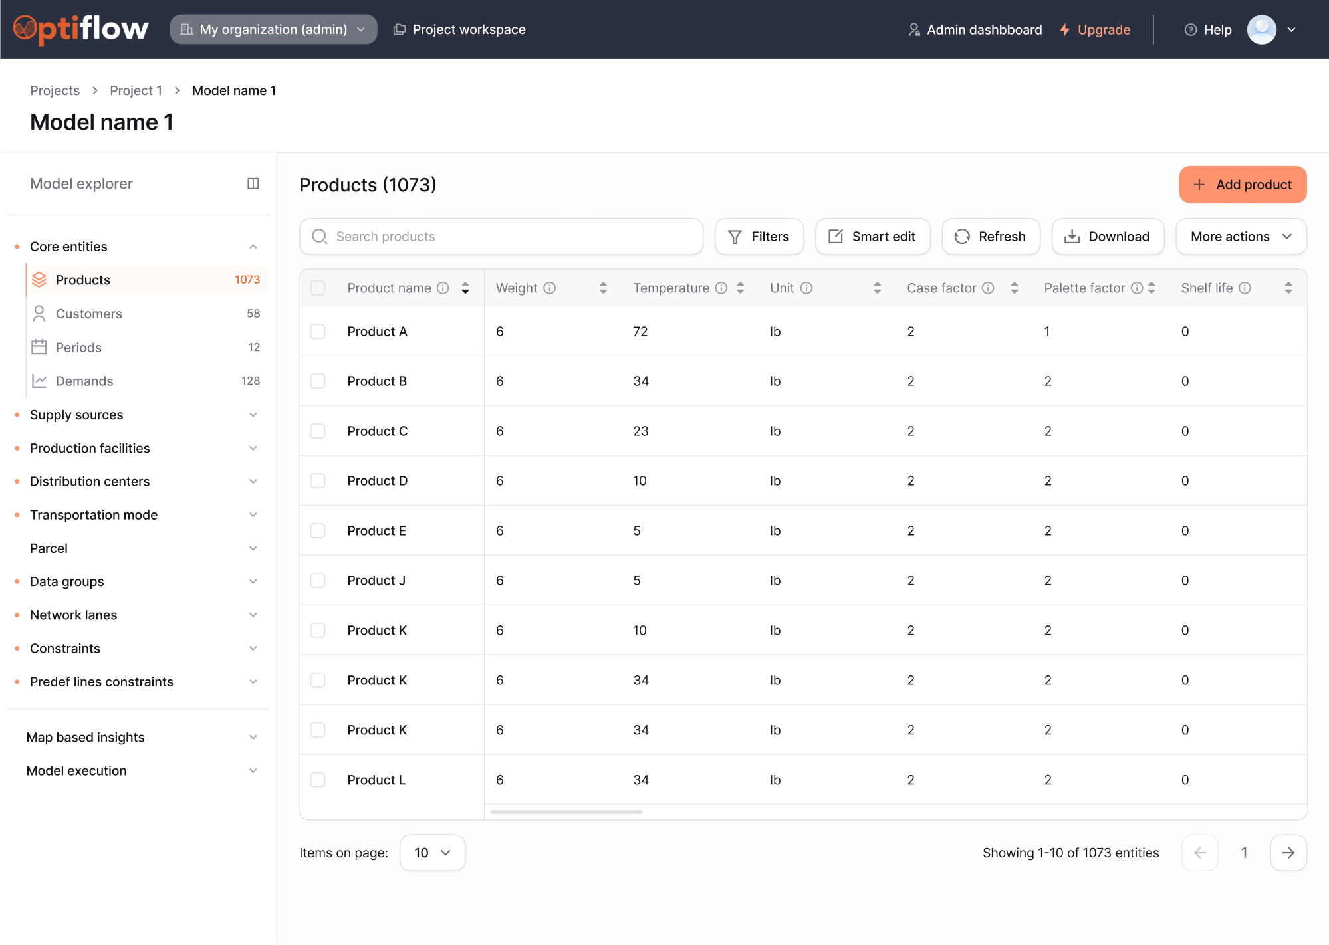
Task: Navigate to Projects via the breadcrumb
Action: pos(55,90)
